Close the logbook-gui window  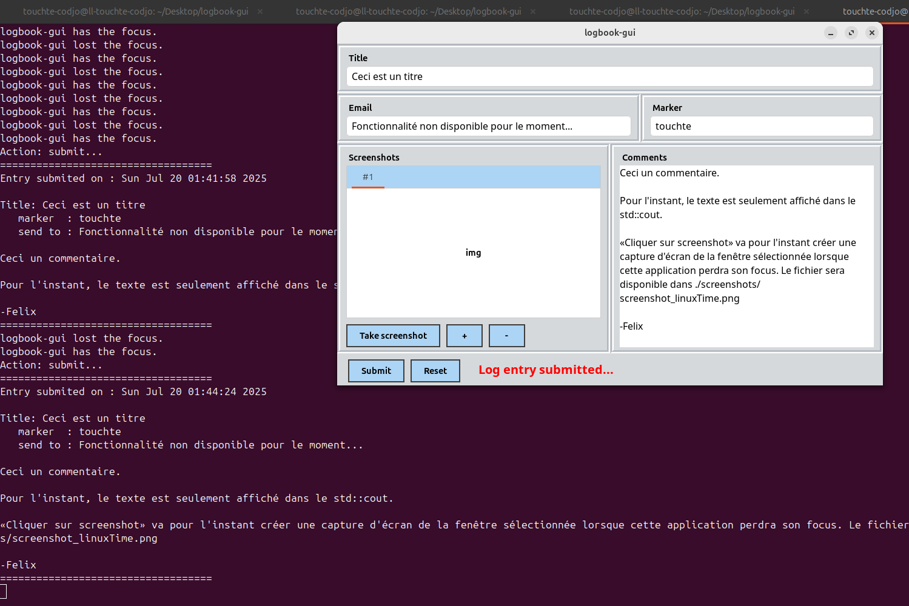tap(872, 33)
